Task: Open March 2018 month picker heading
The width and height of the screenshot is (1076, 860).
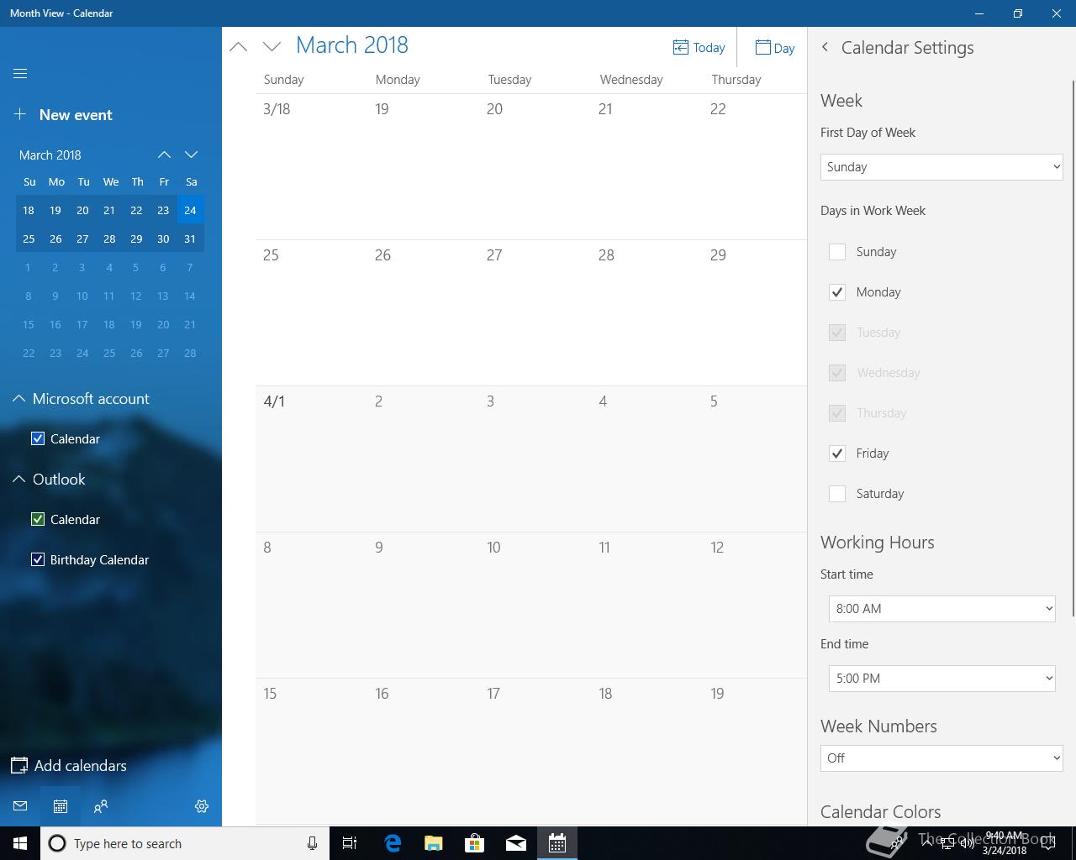Action: point(352,45)
